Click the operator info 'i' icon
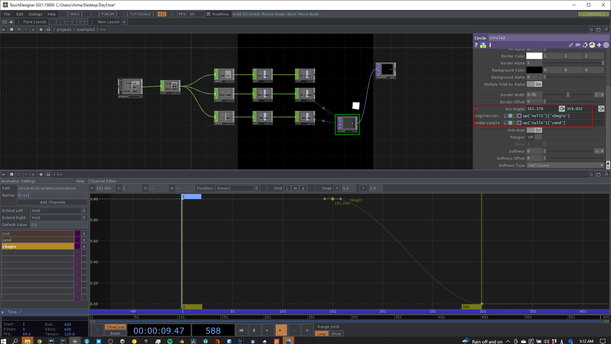Image resolution: width=611 pixels, height=344 pixels. [490, 45]
